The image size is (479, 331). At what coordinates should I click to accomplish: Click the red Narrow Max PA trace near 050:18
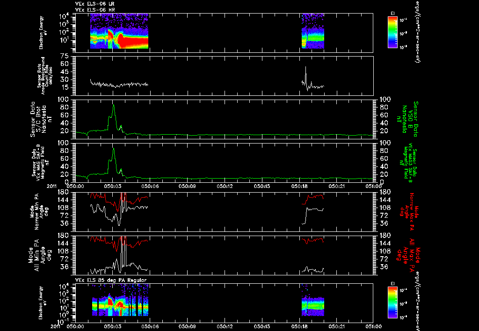(x=313, y=197)
